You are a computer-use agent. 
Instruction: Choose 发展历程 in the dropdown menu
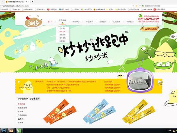pyautogui.click(x=63, y=35)
